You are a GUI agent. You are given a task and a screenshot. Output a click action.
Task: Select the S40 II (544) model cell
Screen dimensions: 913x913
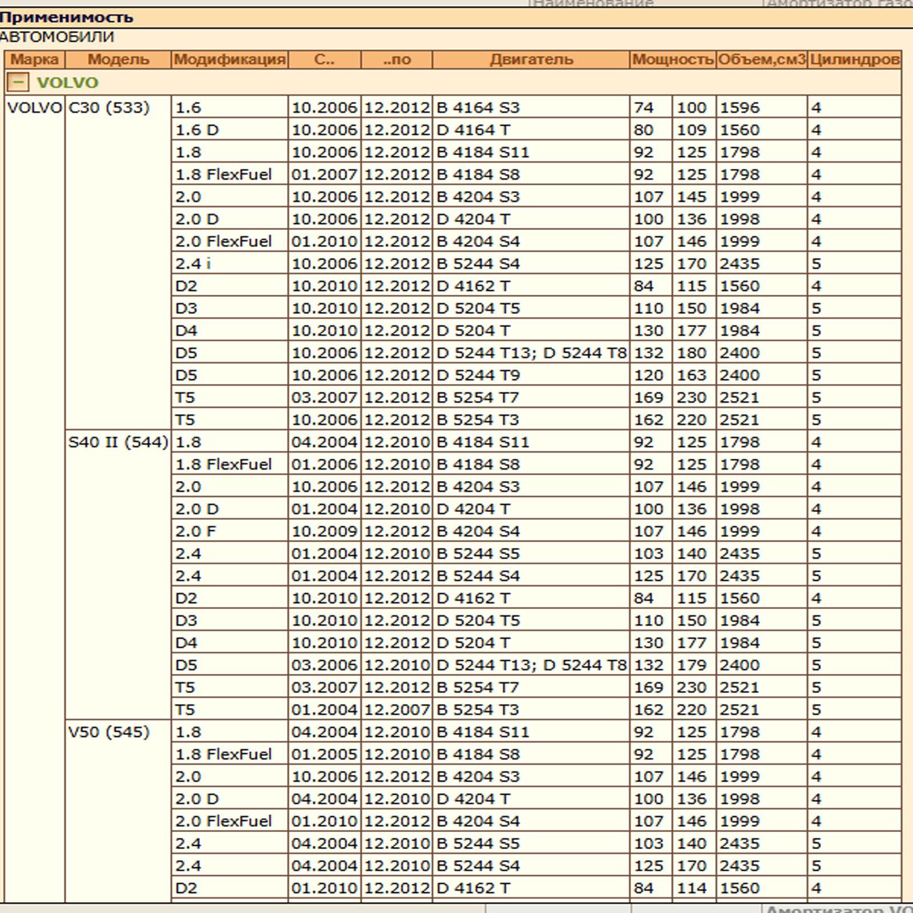[118, 442]
